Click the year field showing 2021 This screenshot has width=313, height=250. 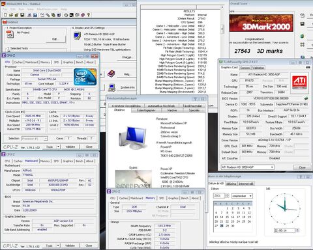click(219, 196)
